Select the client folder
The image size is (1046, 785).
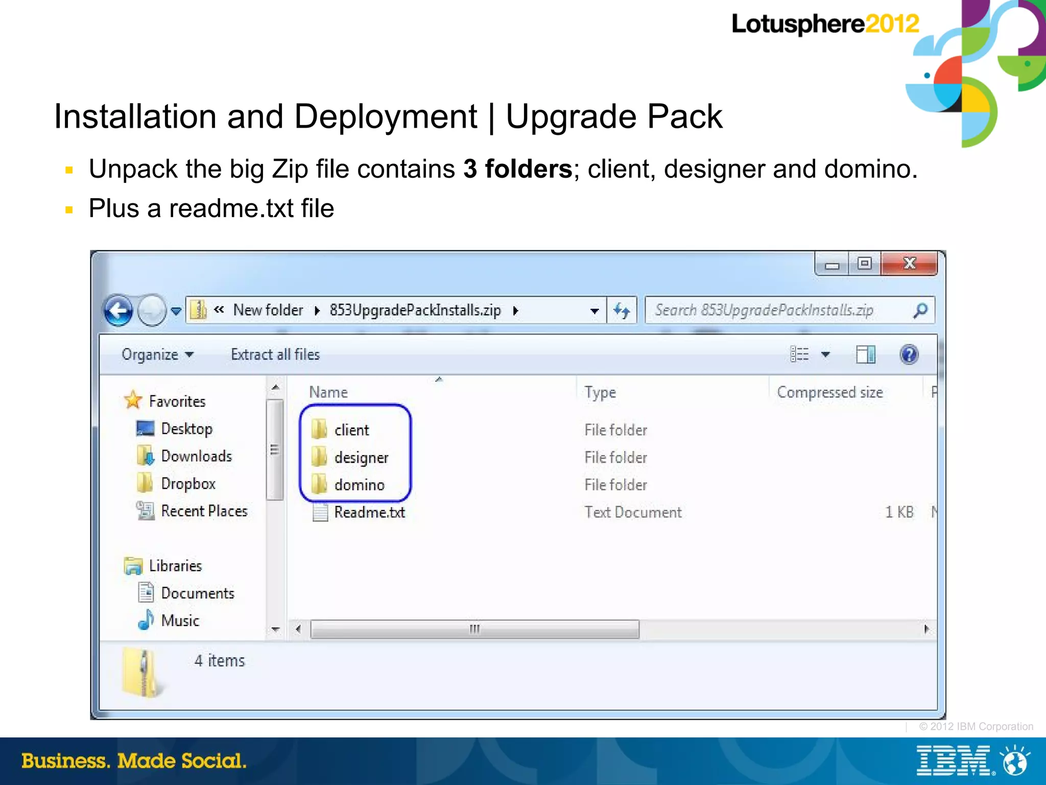(352, 430)
